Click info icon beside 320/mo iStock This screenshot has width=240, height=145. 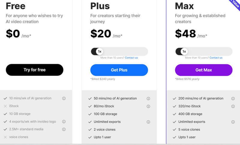(233, 106)
